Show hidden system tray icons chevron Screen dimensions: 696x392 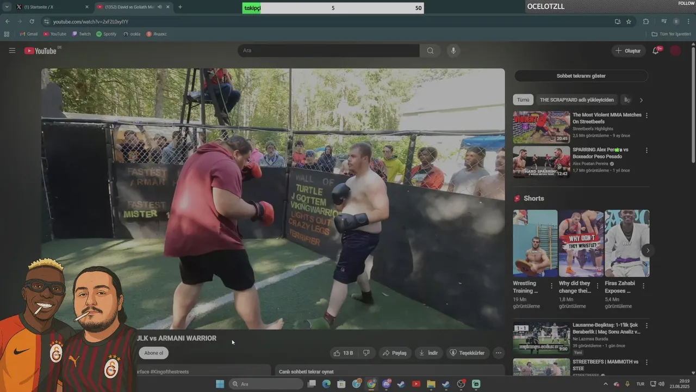point(606,384)
